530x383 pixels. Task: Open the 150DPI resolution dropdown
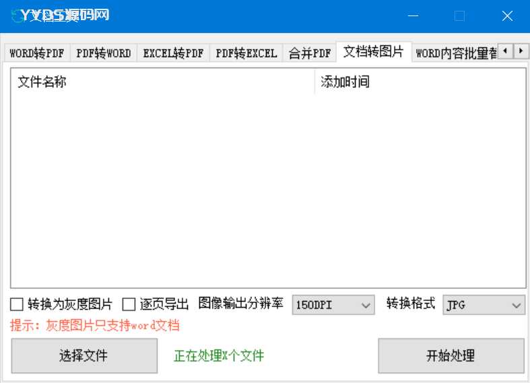tap(333, 305)
